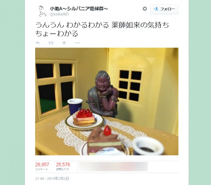The height and width of the screenshot is (185, 211).
Task: Favorite the tweet with star icon
Action: click(x=64, y=43)
